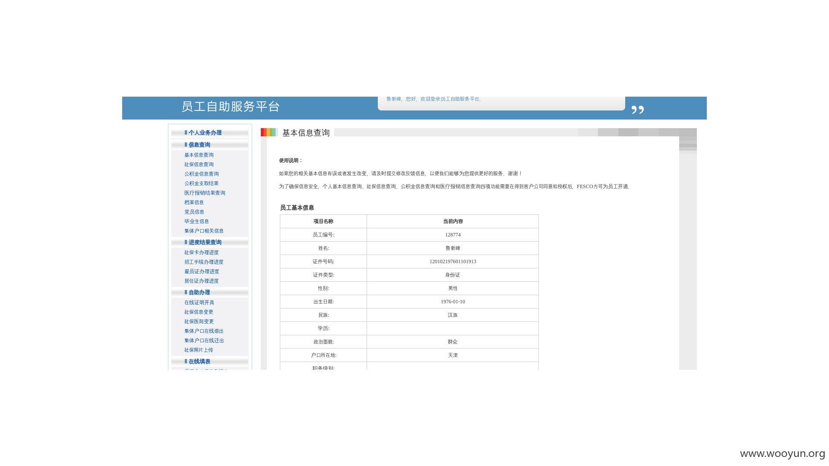Collapse the 进度结果查询 section header
Viewport: 829px width, 466px height.
tap(205, 242)
